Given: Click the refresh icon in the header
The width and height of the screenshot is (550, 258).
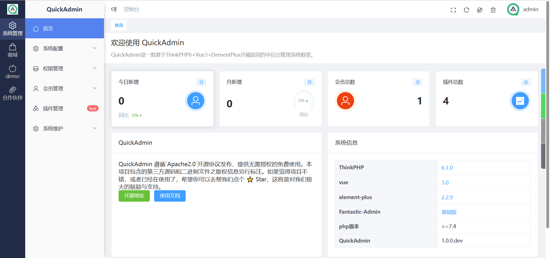Looking at the screenshot, I should tap(466, 10).
